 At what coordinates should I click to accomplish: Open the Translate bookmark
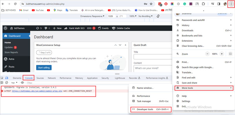(72, 10)
